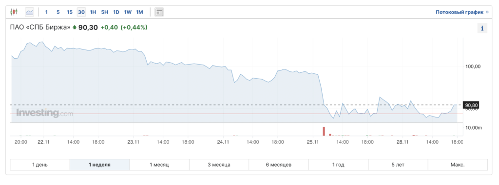Open the Потоковый график link
The width and height of the screenshot is (499, 185).
[460, 12]
